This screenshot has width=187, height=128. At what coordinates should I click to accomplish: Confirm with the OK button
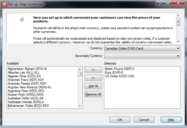(120, 120)
